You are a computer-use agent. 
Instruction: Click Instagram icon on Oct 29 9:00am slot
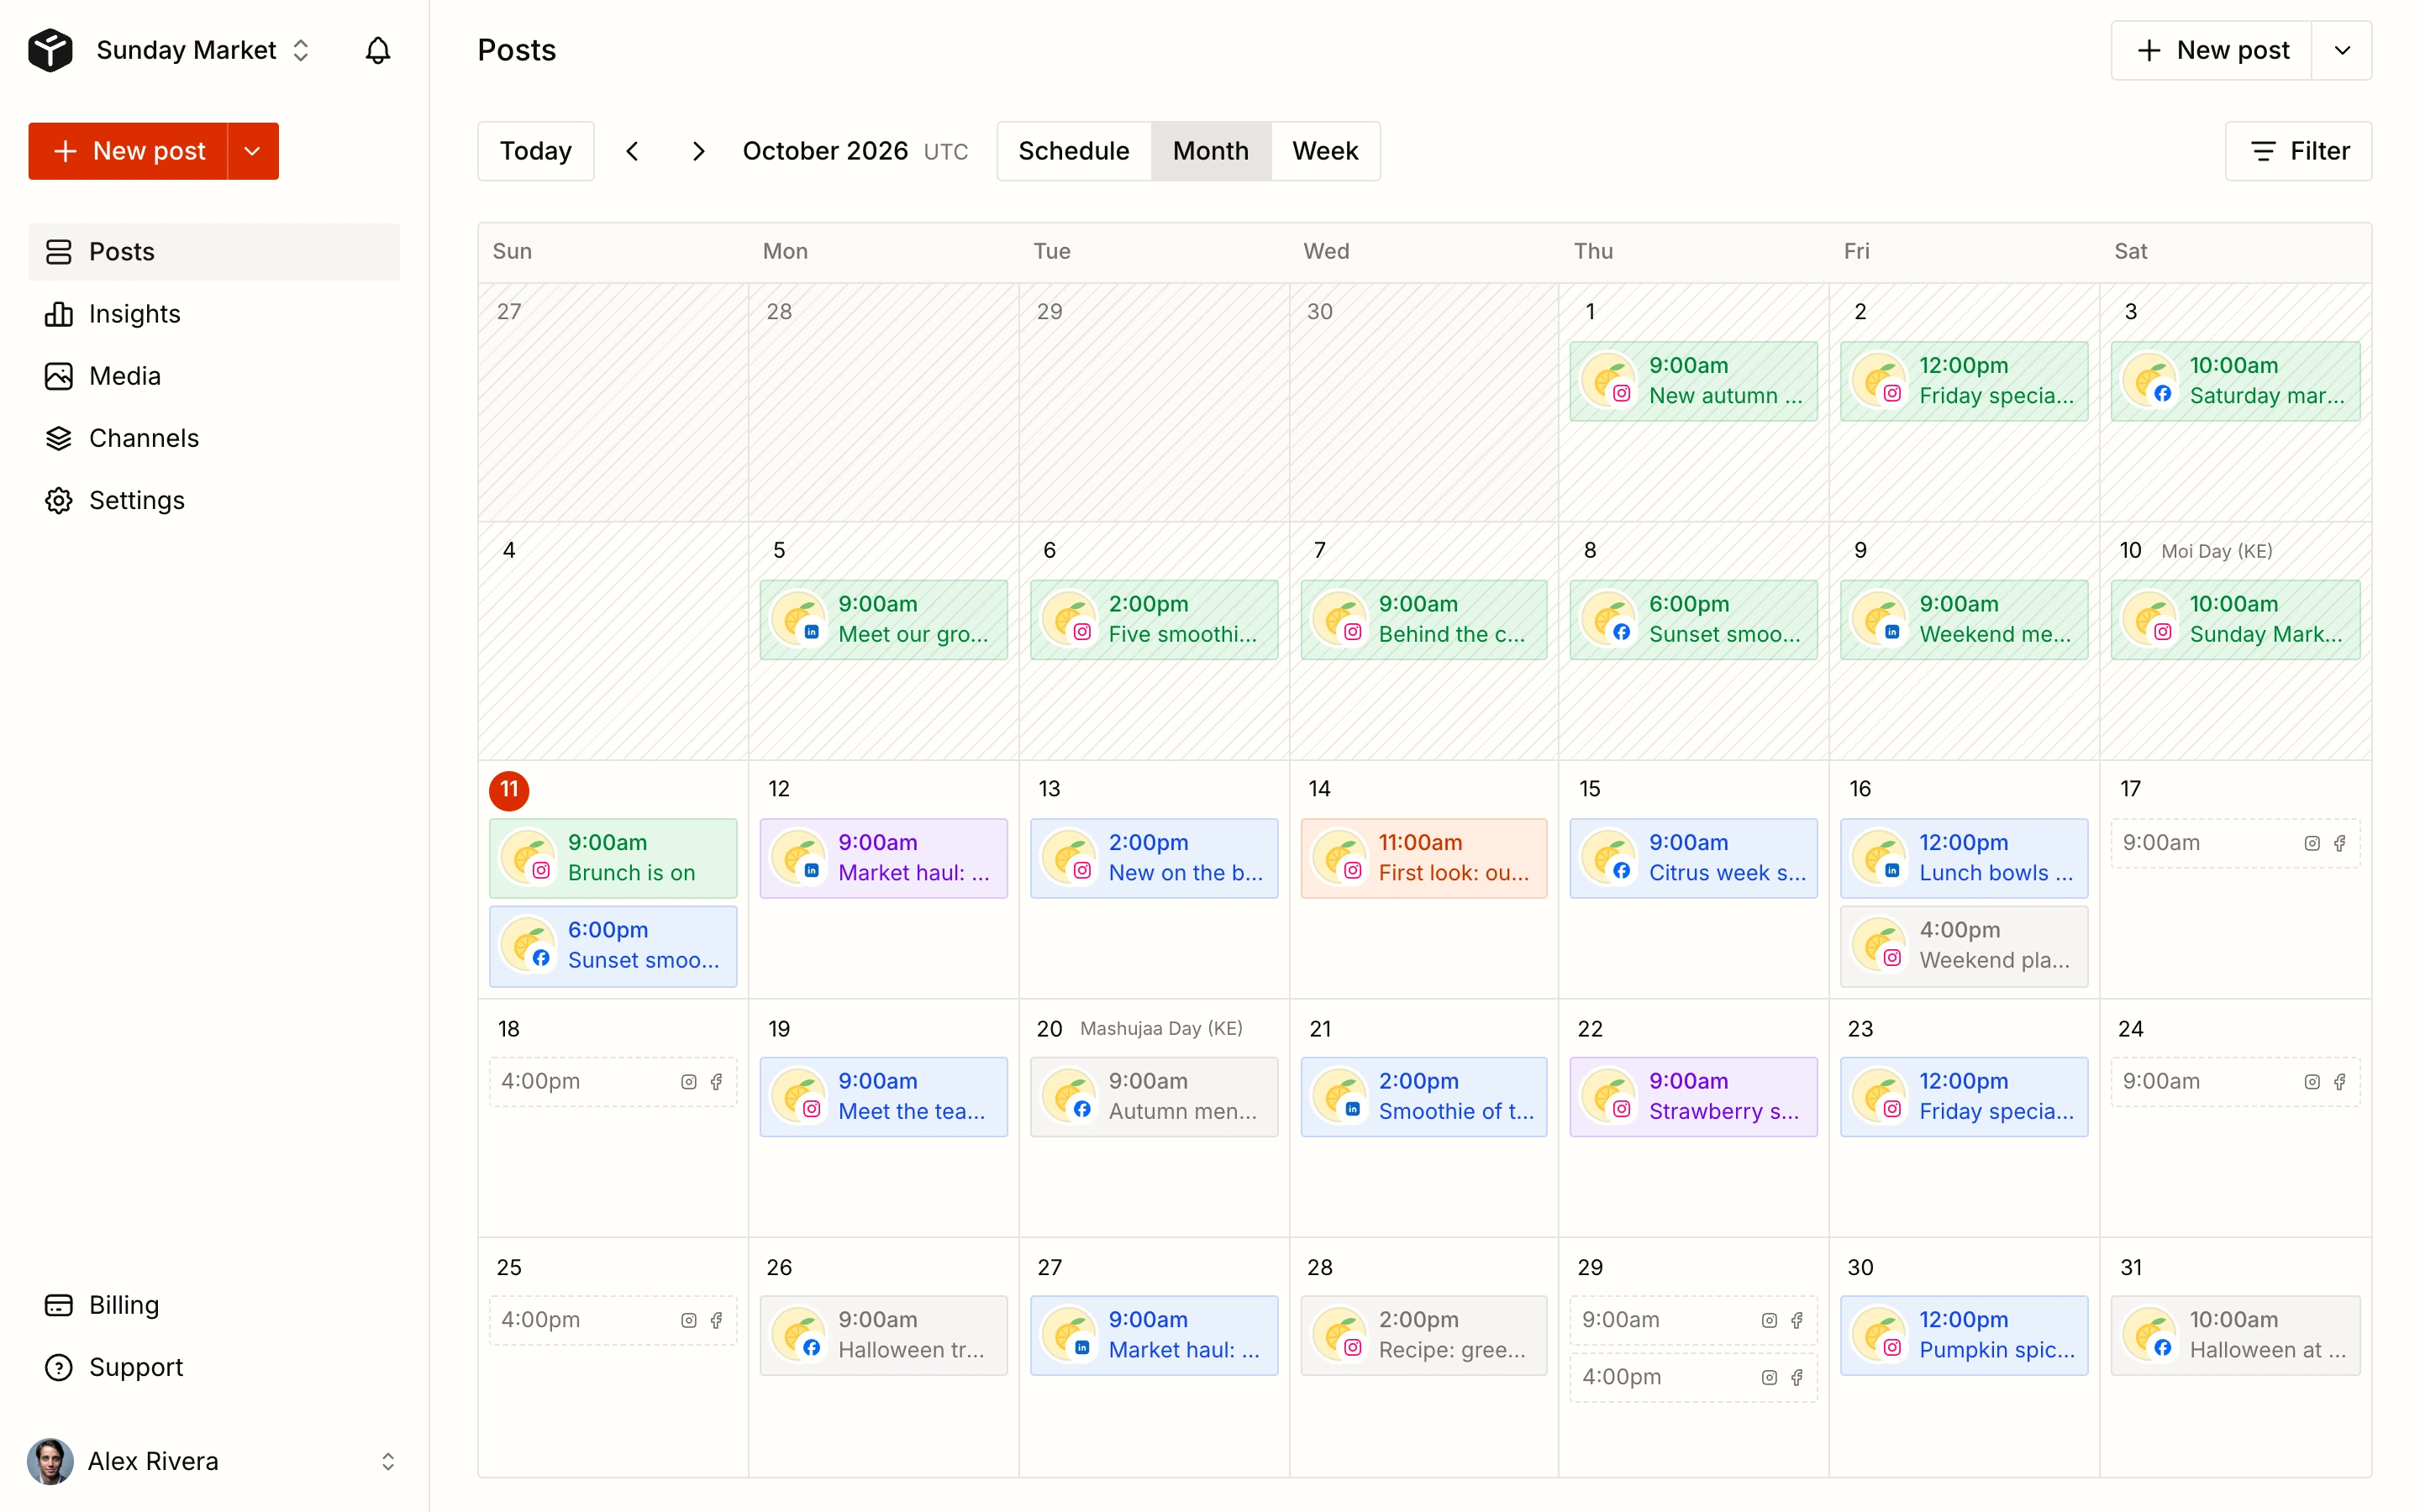tap(1769, 1320)
